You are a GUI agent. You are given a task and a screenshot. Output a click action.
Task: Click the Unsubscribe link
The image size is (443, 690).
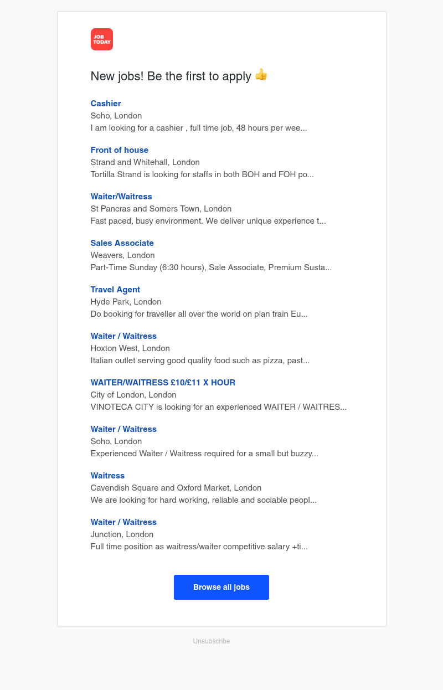coord(212,641)
